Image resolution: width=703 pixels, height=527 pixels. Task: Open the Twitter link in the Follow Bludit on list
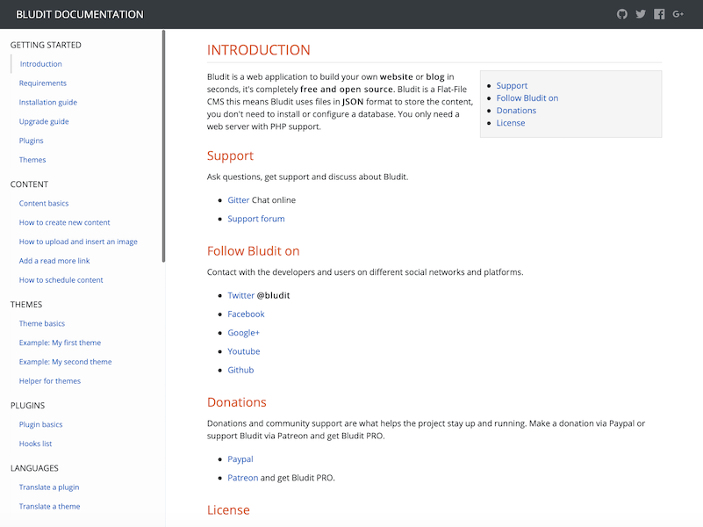[240, 296]
